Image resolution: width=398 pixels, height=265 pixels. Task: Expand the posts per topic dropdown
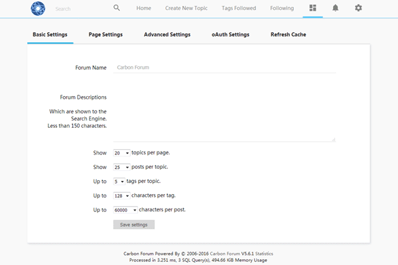click(x=122, y=167)
